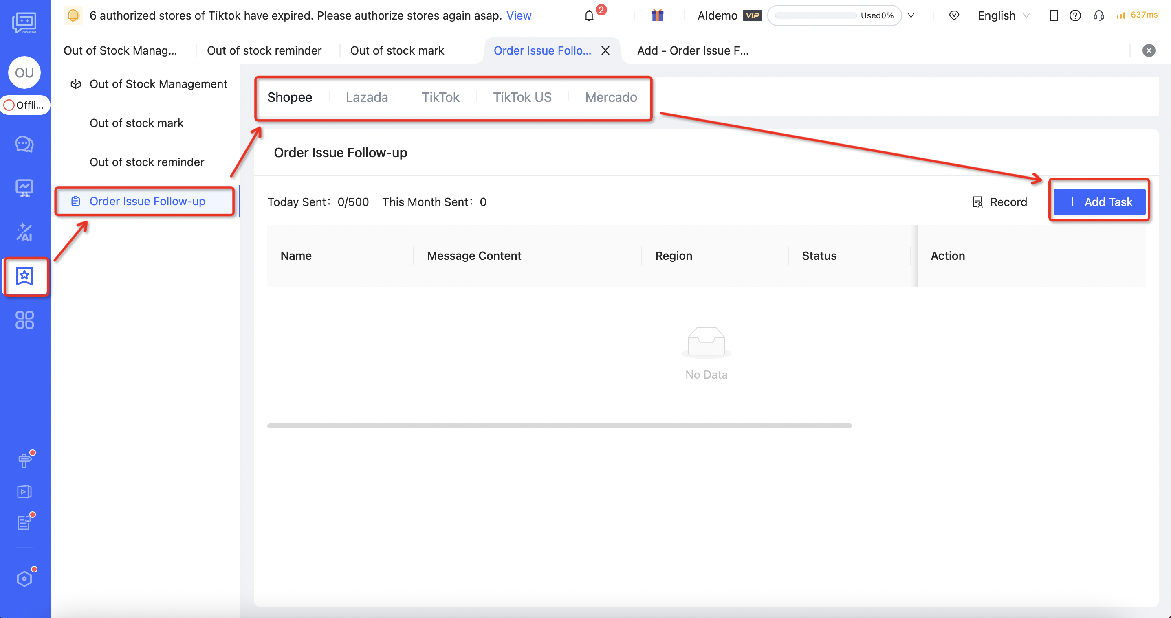The height and width of the screenshot is (618, 1171).
Task: Click the yellow alert bell icon
Action: pos(73,15)
